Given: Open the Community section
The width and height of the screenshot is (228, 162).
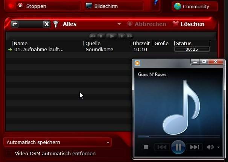Looking at the screenshot, I should point(195,6).
